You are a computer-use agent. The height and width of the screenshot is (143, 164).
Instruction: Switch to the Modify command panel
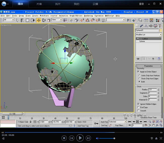141,26
